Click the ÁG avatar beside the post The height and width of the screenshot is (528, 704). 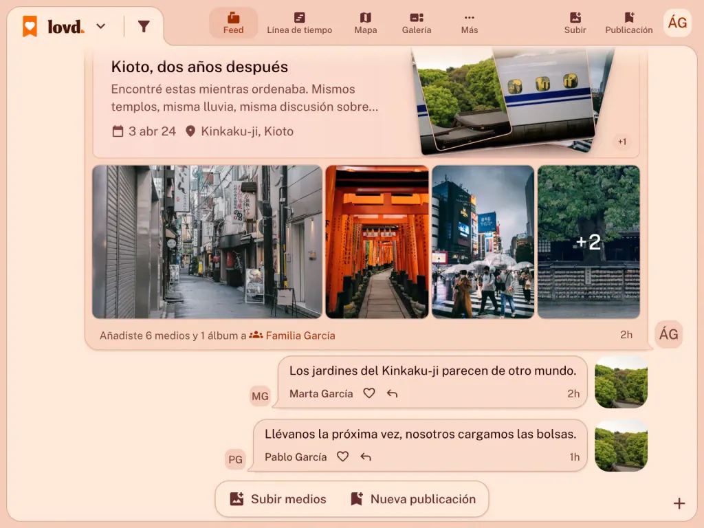(668, 335)
